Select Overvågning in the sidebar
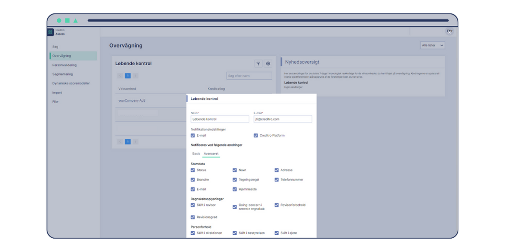This screenshot has width=505, height=252. point(74,56)
